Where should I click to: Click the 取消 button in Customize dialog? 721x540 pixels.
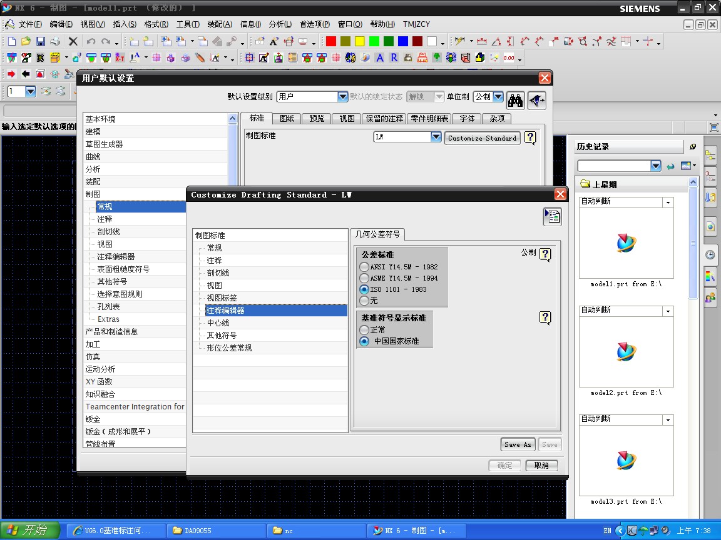coord(541,465)
